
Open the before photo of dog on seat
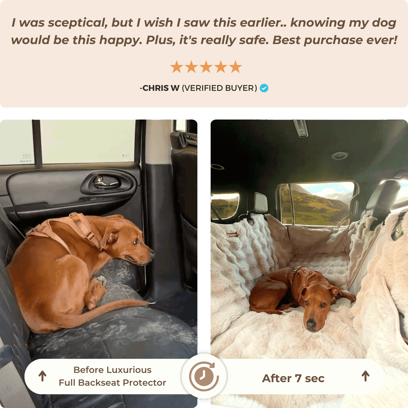tap(99, 264)
